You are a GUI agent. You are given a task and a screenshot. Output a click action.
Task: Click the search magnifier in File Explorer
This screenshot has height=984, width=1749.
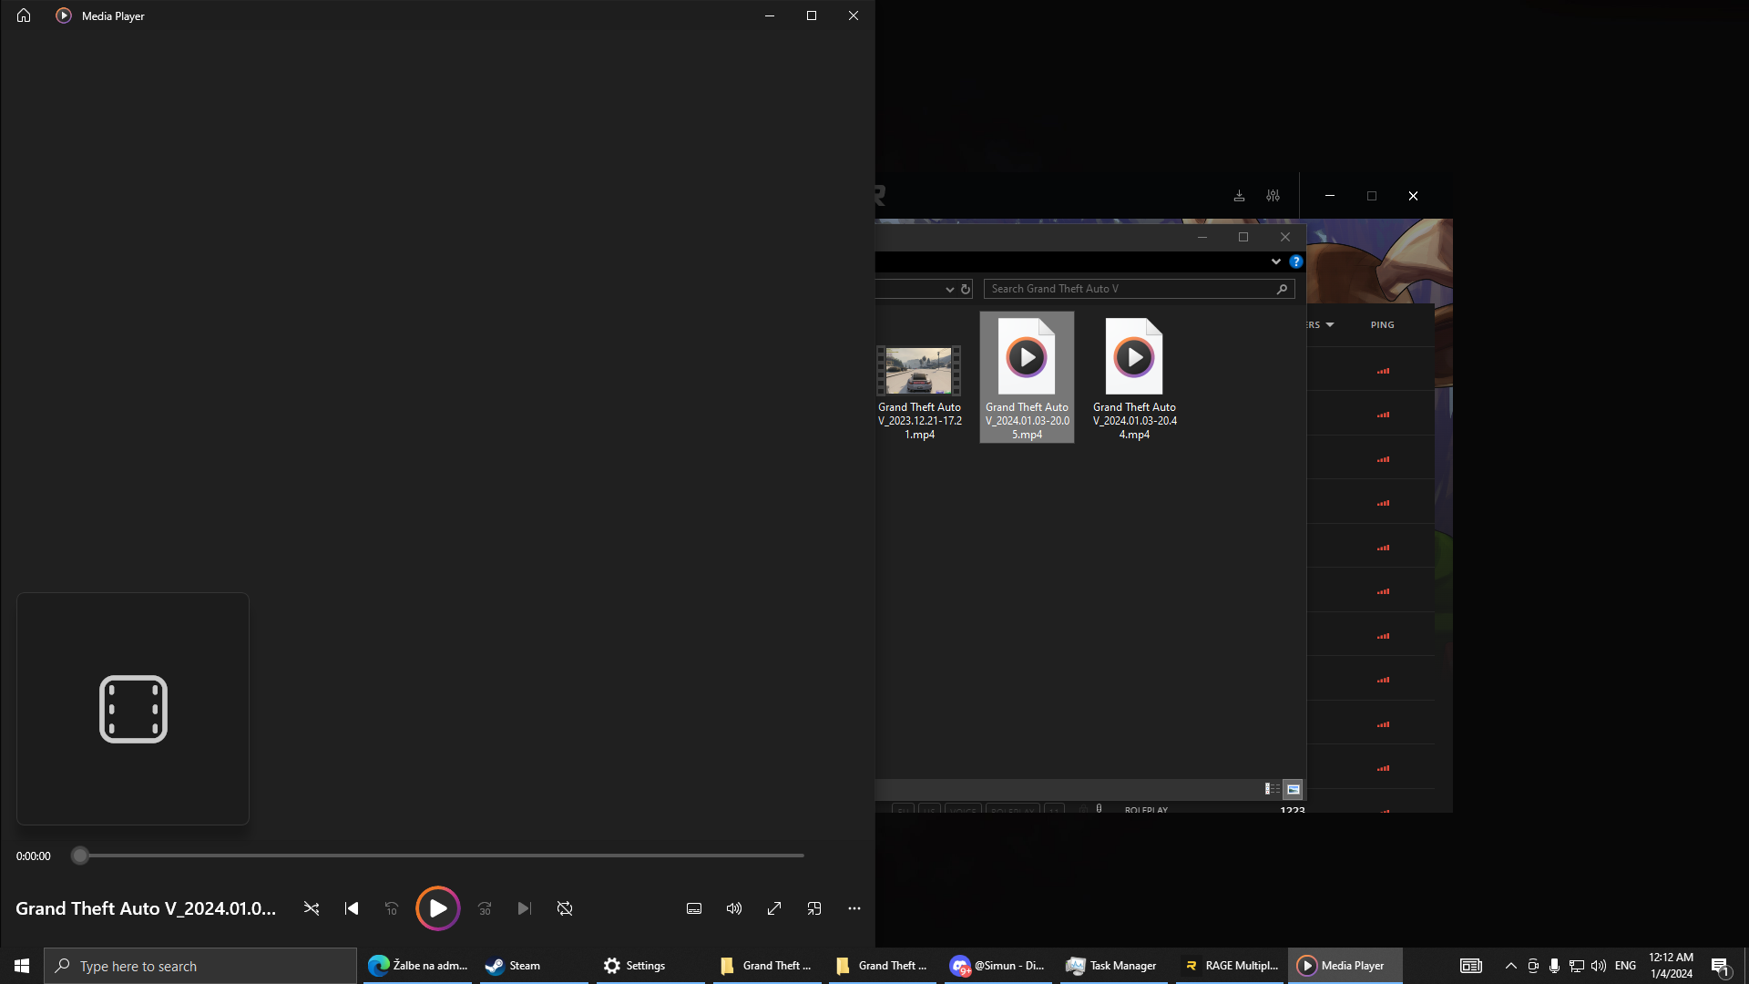coord(1283,289)
